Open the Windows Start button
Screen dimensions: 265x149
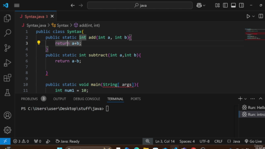(60, 148)
